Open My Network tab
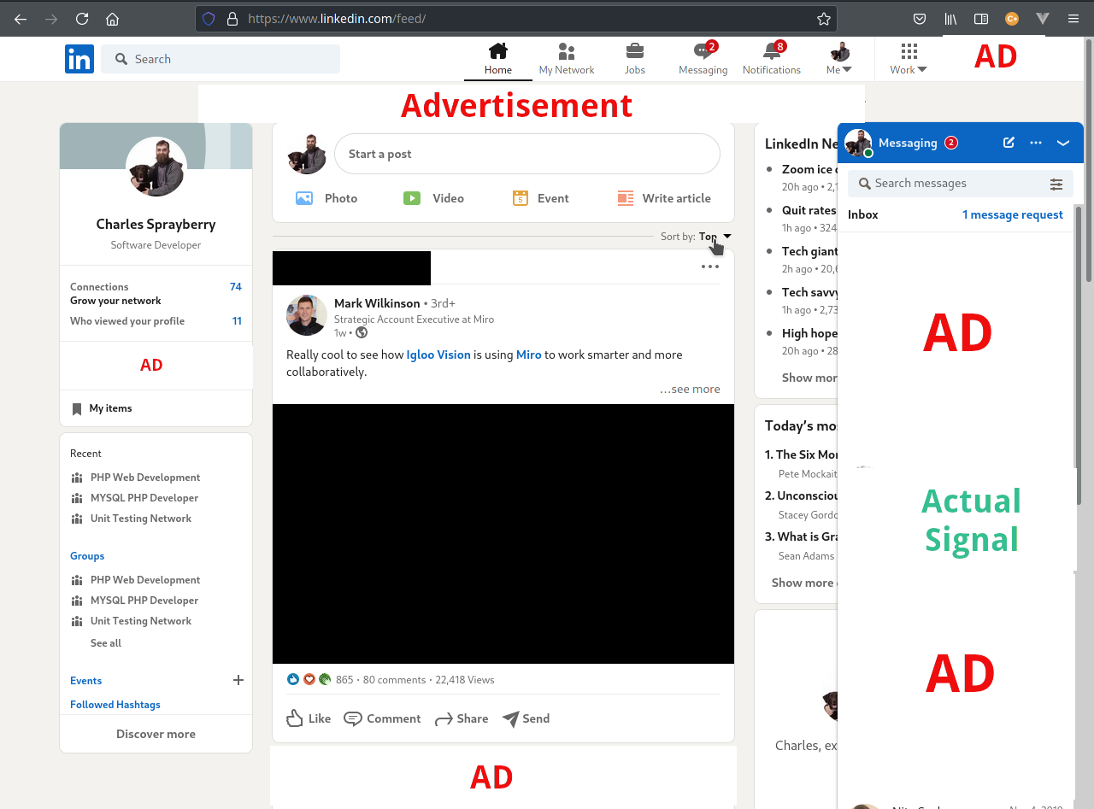 coord(567,59)
